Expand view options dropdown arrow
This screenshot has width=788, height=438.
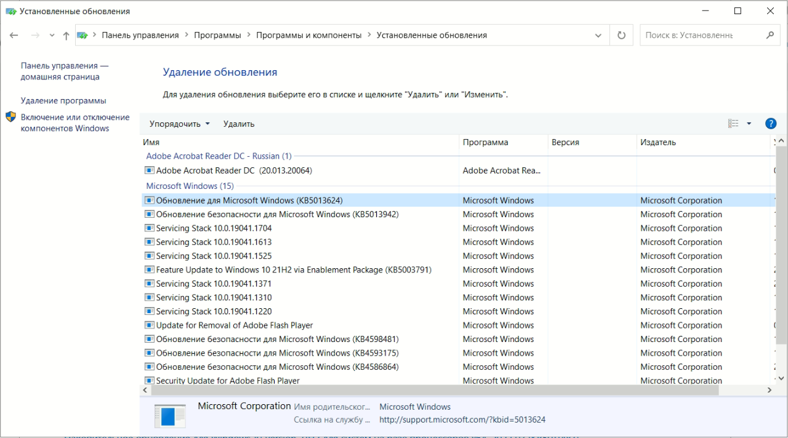[749, 124]
